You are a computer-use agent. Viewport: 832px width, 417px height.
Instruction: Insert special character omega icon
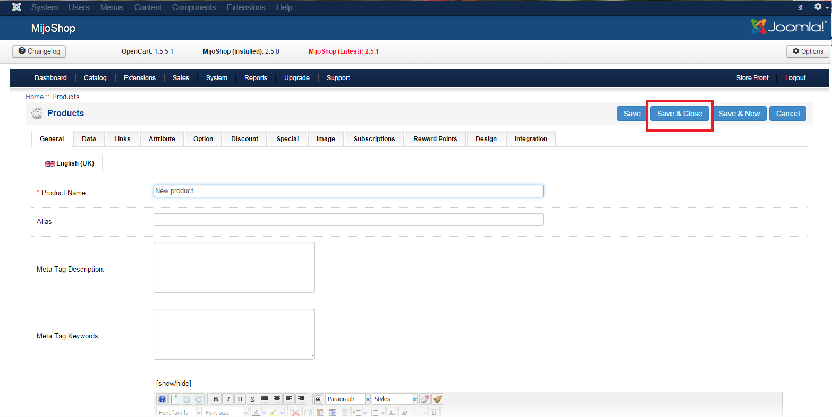pyautogui.click(x=434, y=412)
